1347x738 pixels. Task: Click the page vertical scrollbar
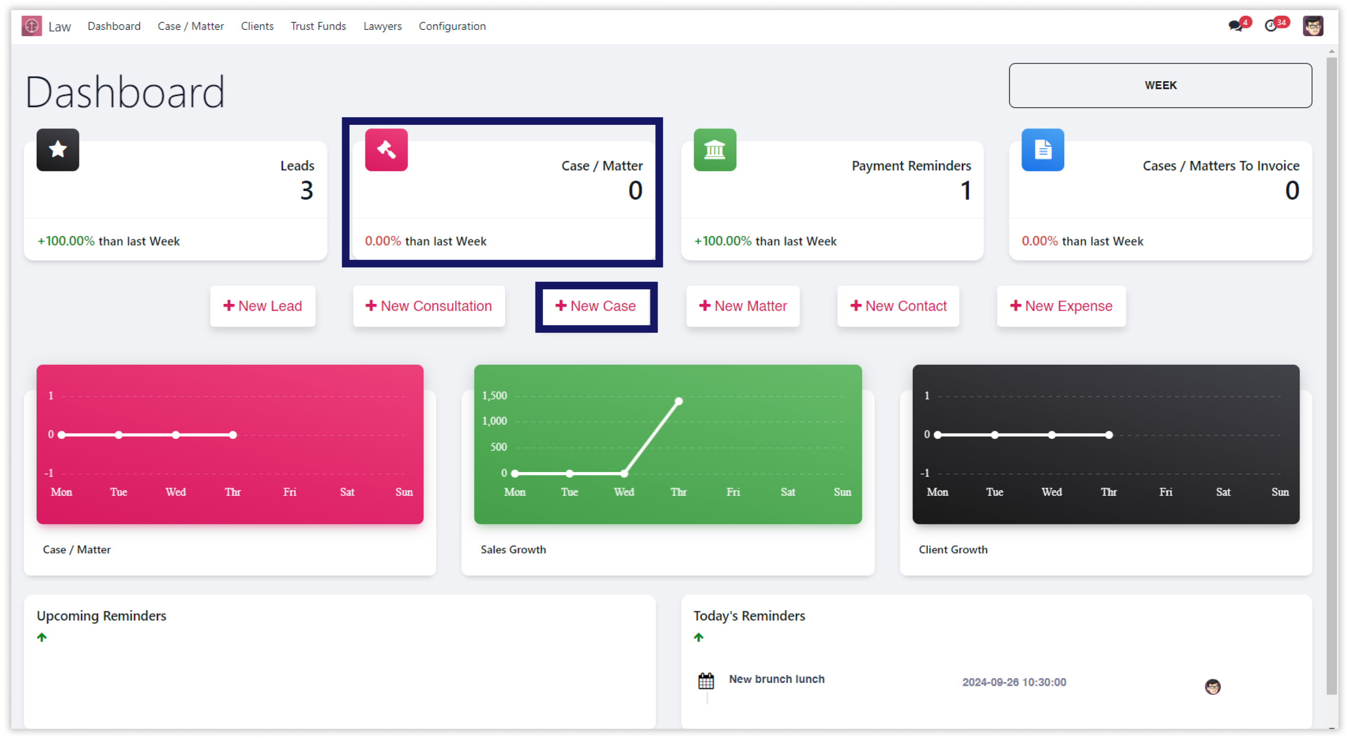point(1331,375)
